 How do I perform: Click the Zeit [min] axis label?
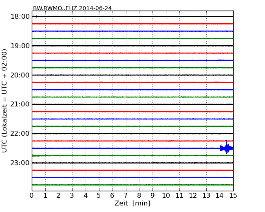132,203
